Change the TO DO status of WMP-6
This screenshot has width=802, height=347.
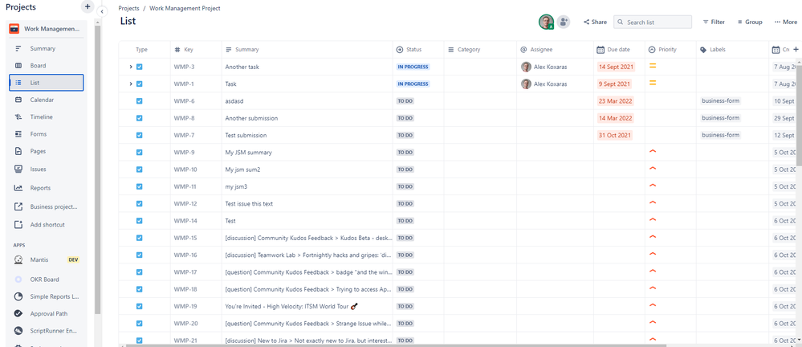point(405,101)
